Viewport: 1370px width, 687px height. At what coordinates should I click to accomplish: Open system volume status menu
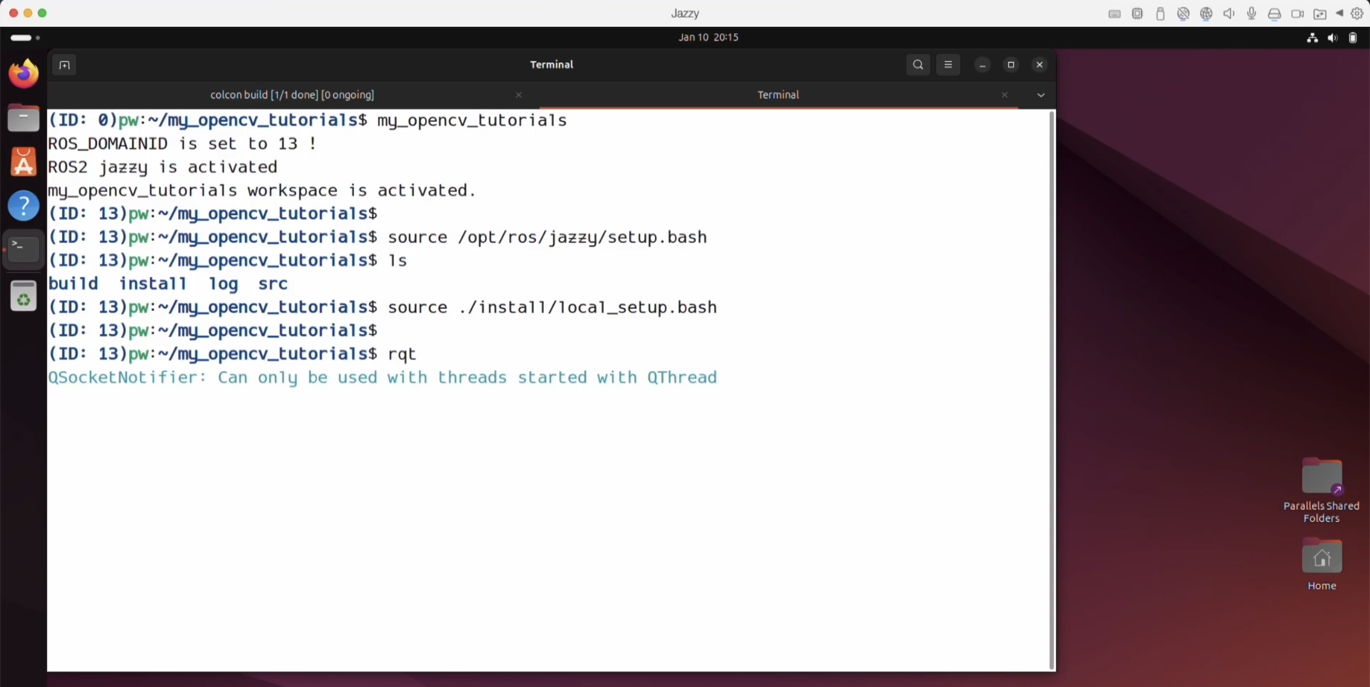coord(1332,38)
